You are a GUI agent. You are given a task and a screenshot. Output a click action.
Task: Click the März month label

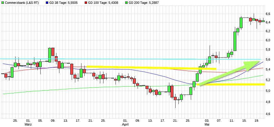[28, 124]
